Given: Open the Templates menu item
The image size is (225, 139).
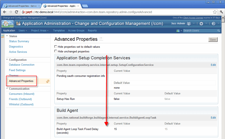Looking at the screenshot, I should [x=59, y=31].
